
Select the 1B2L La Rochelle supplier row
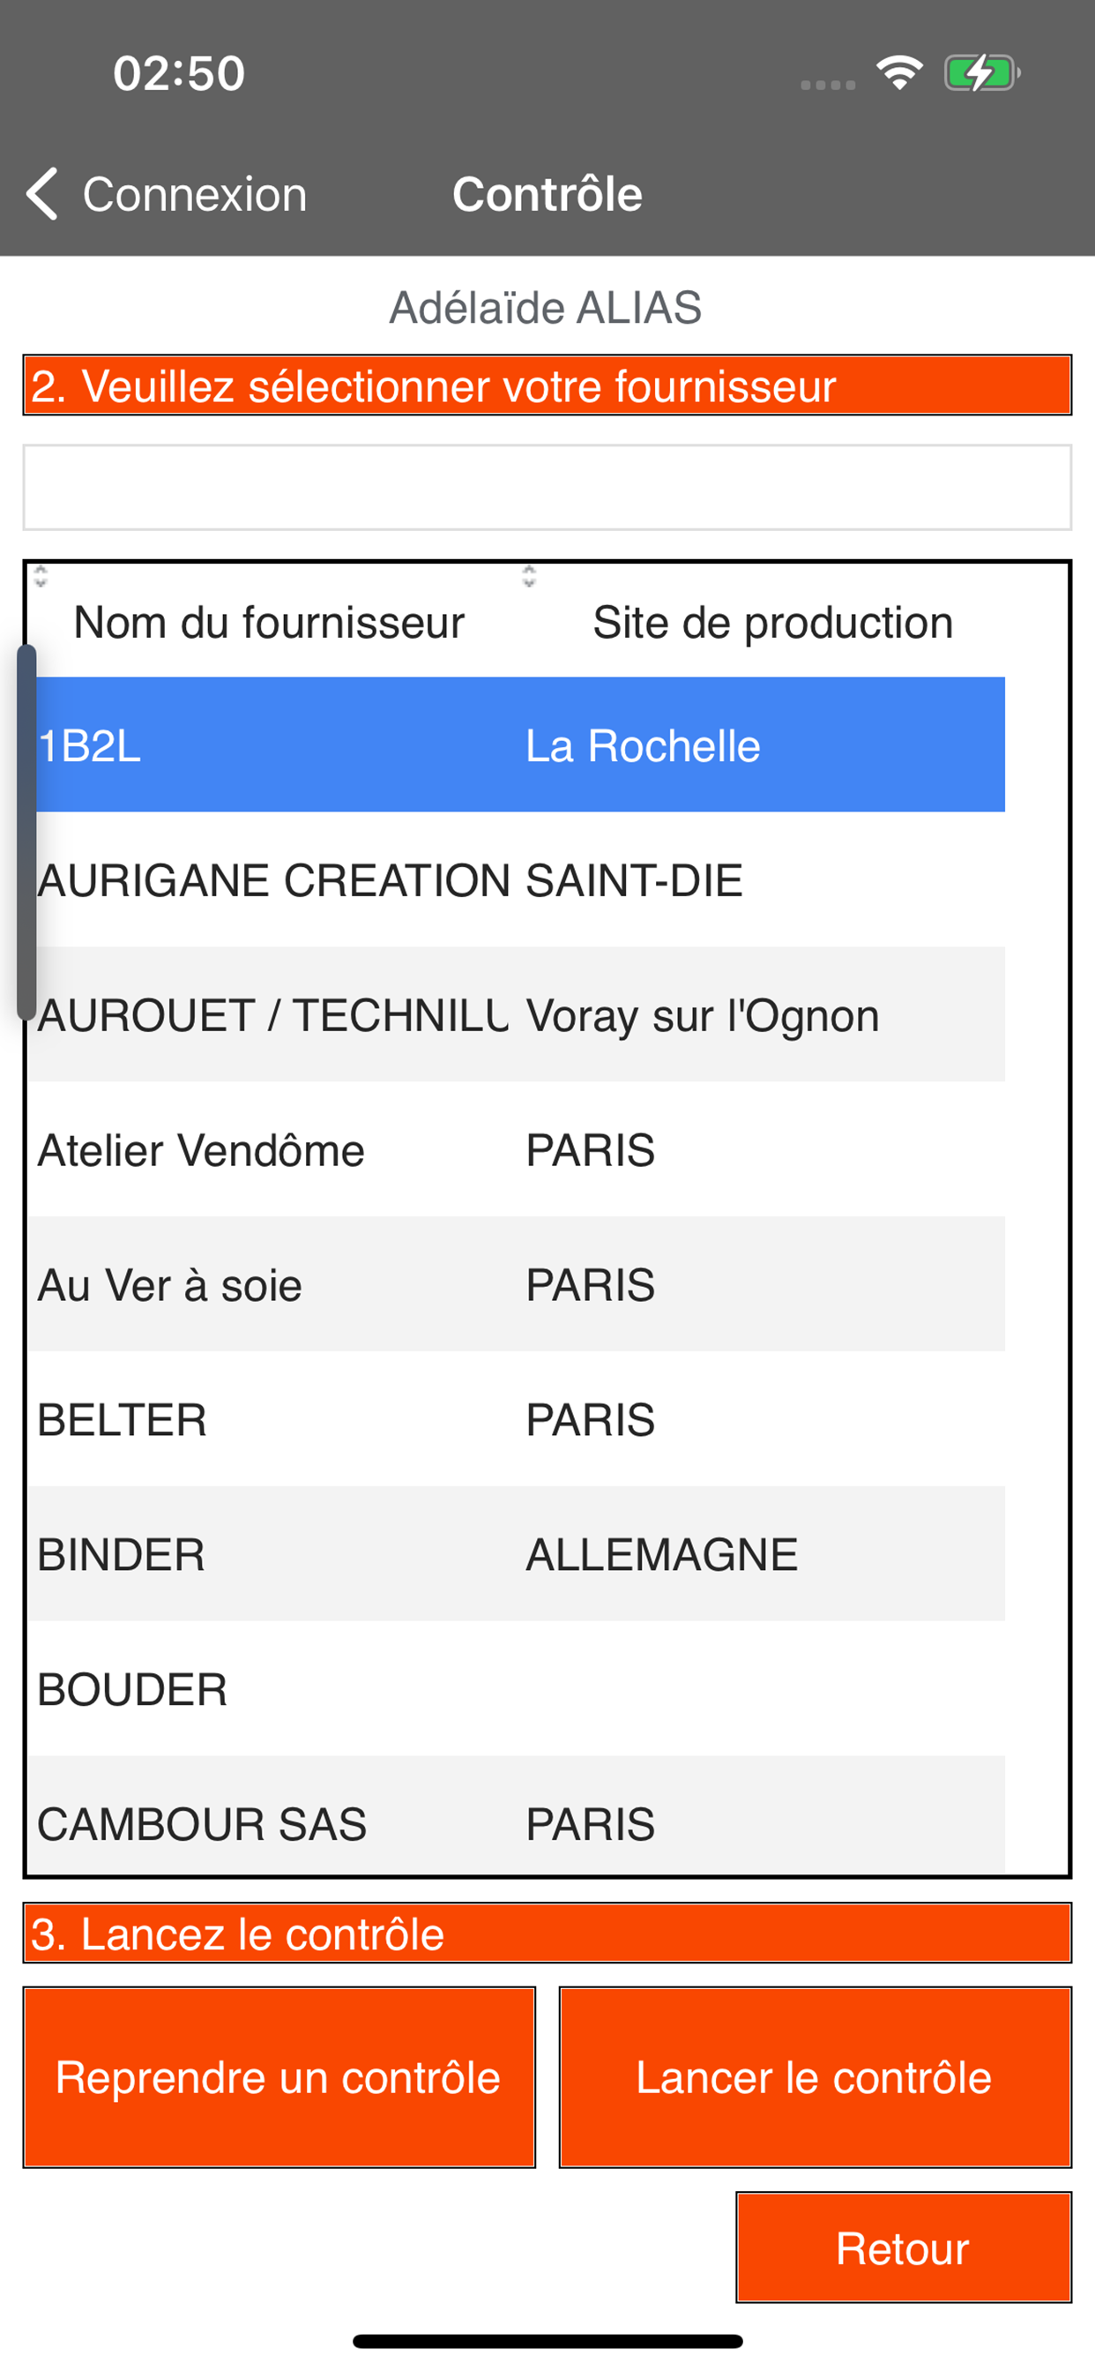tap(517, 744)
